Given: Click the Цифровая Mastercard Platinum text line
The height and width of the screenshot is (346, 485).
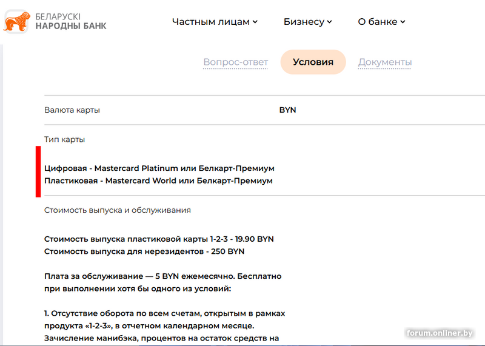Looking at the screenshot, I should coord(159,168).
